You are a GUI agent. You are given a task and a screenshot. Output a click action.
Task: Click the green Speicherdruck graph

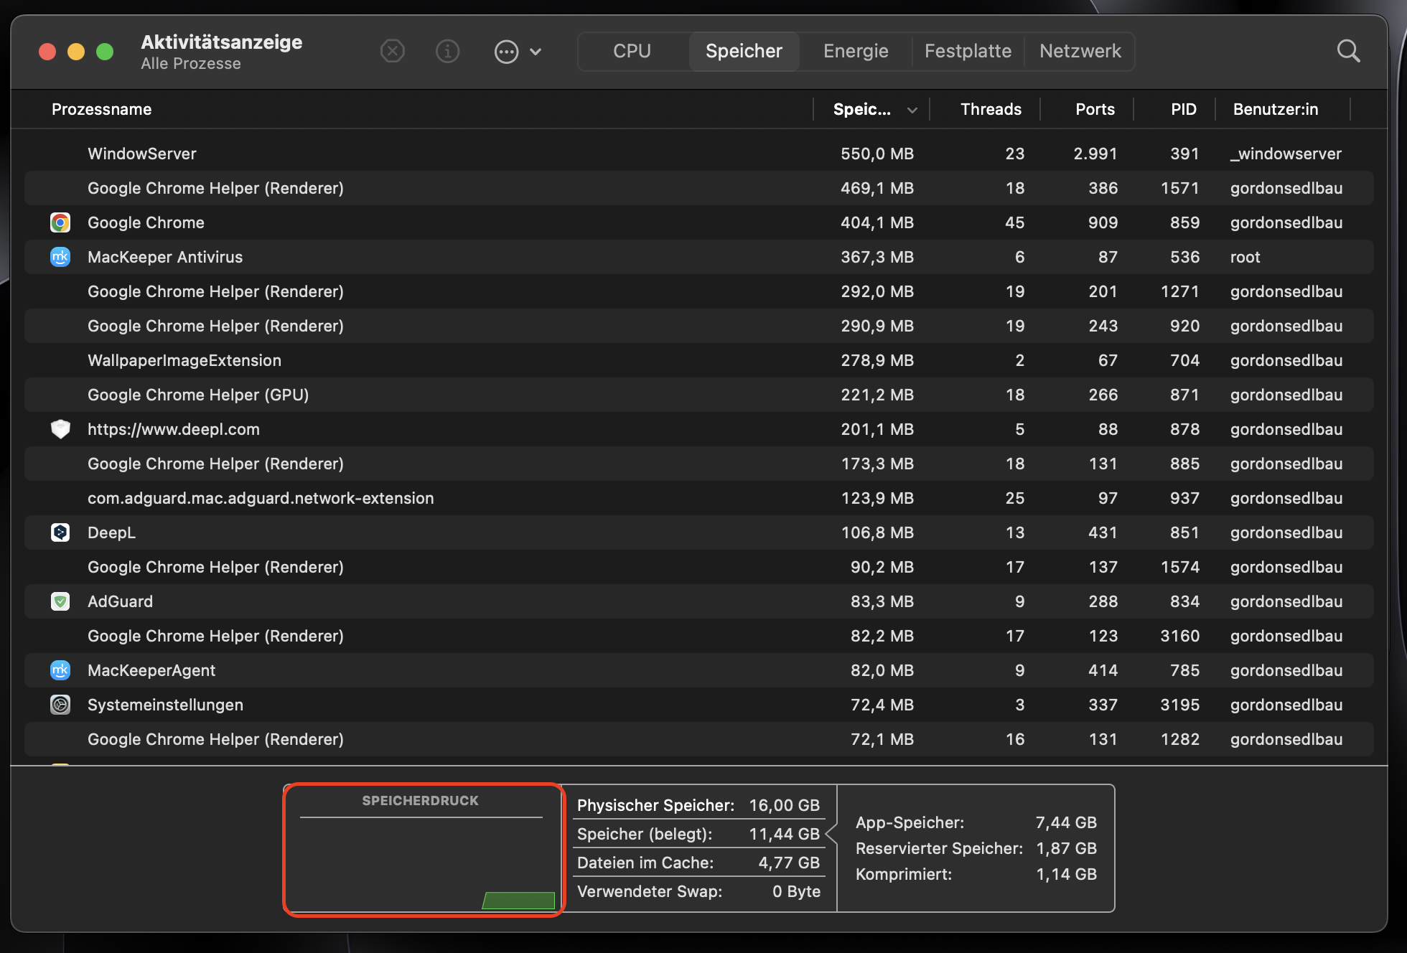click(x=518, y=900)
